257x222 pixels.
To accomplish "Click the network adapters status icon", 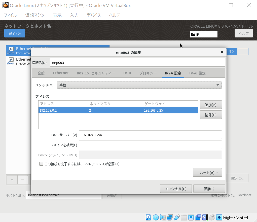I will coord(170,217).
